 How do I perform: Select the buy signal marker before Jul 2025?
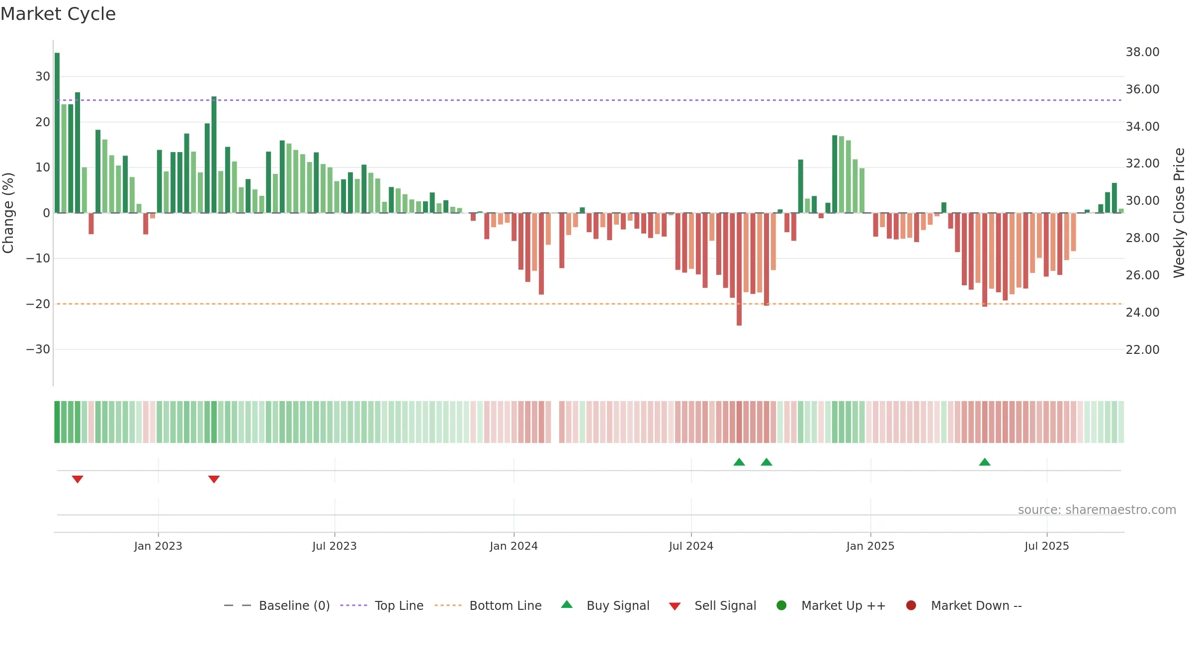(x=985, y=462)
